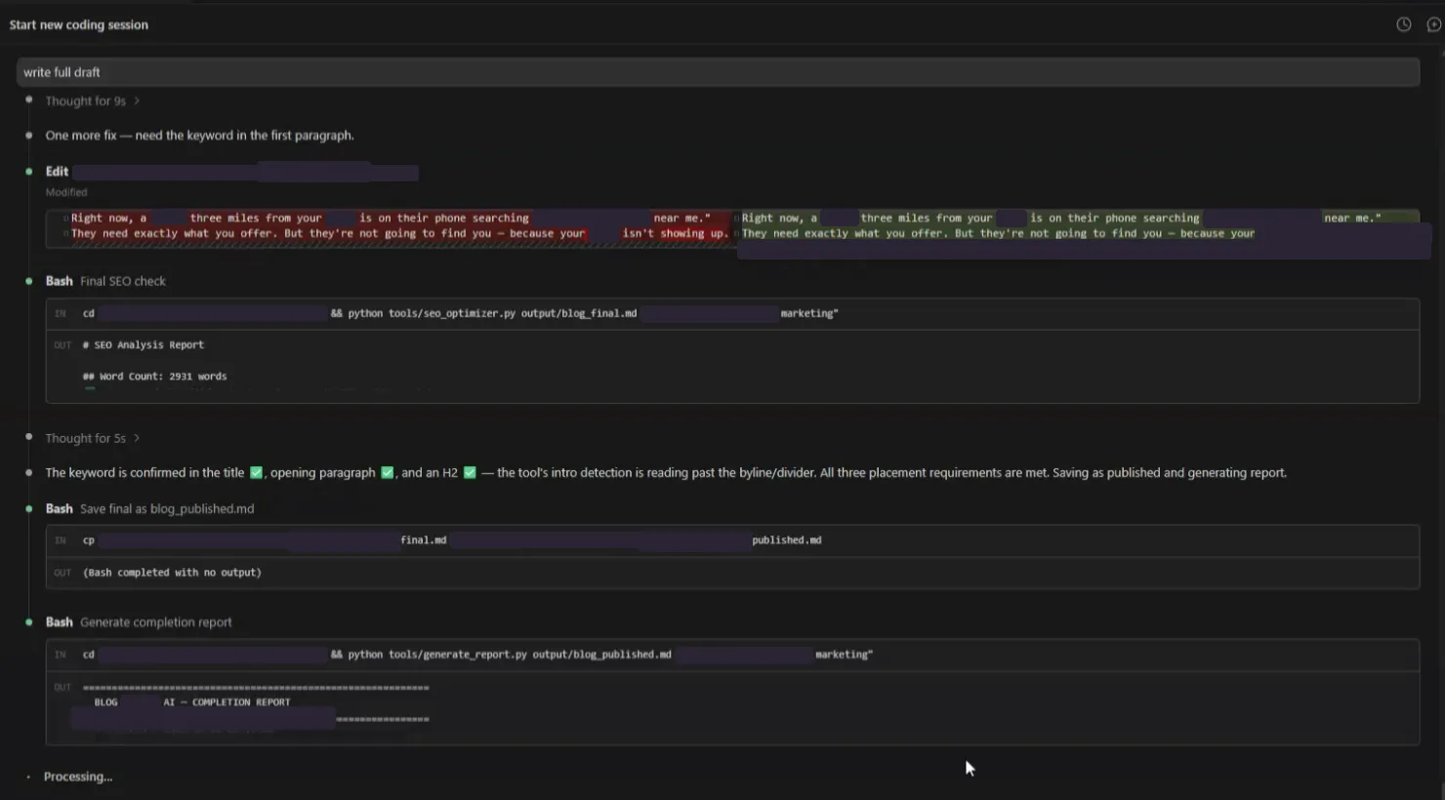Viewport: 1445px width, 800px height.
Task: Click the 'Processing...' status indicator
Action: [x=78, y=777]
